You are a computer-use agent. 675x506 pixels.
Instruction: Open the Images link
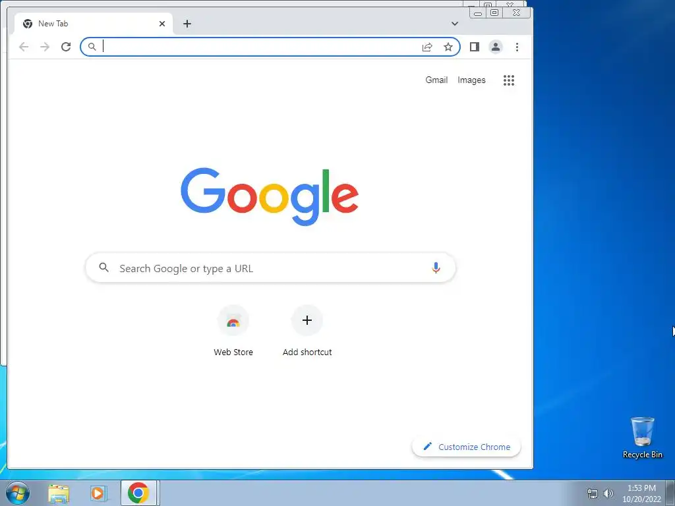pos(471,80)
